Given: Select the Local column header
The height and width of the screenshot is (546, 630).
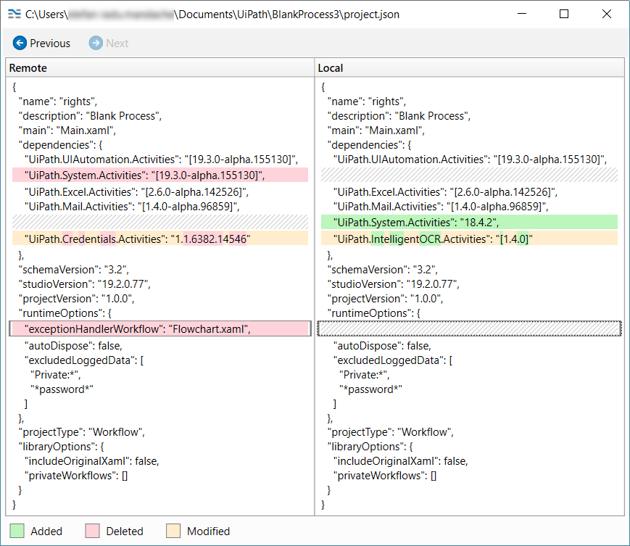Looking at the screenshot, I should [x=331, y=67].
